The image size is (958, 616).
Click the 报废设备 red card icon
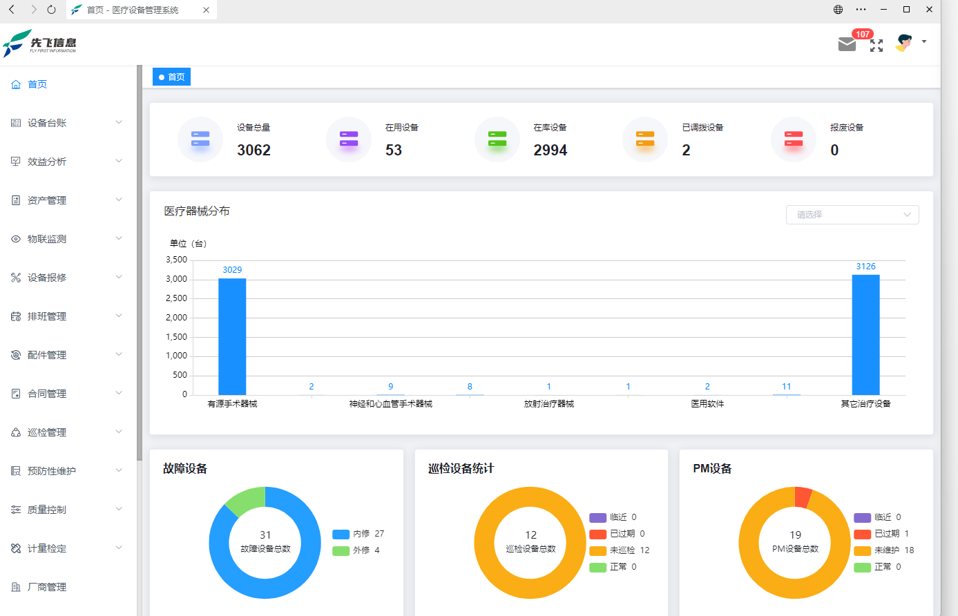[794, 139]
